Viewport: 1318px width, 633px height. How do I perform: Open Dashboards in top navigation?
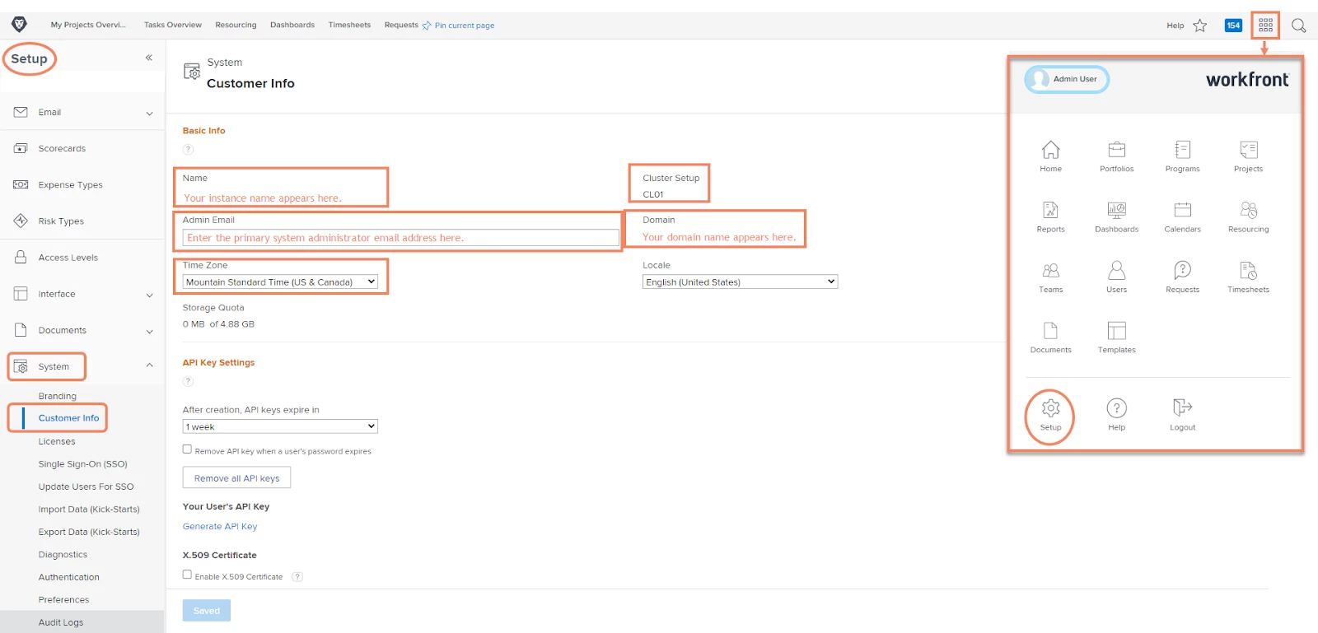(x=292, y=25)
